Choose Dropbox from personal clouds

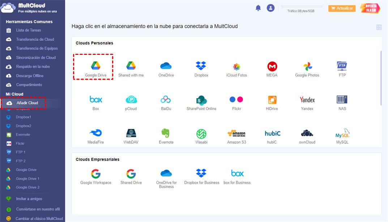[x=201, y=69]
